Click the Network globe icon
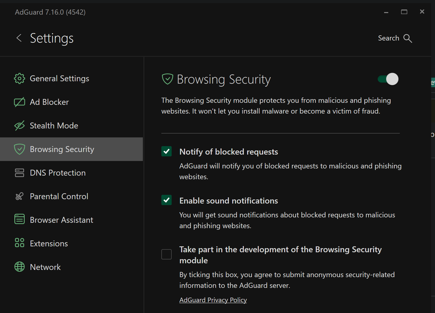435x313 pixels. pyautogui.click(x=20, y=267)
